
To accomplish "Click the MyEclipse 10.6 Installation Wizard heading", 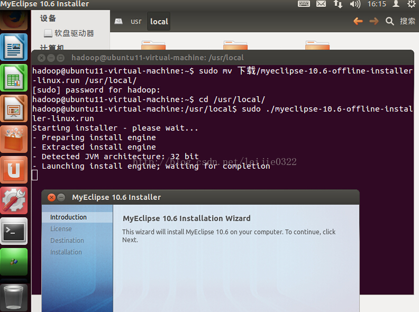I will click(187, 218).
